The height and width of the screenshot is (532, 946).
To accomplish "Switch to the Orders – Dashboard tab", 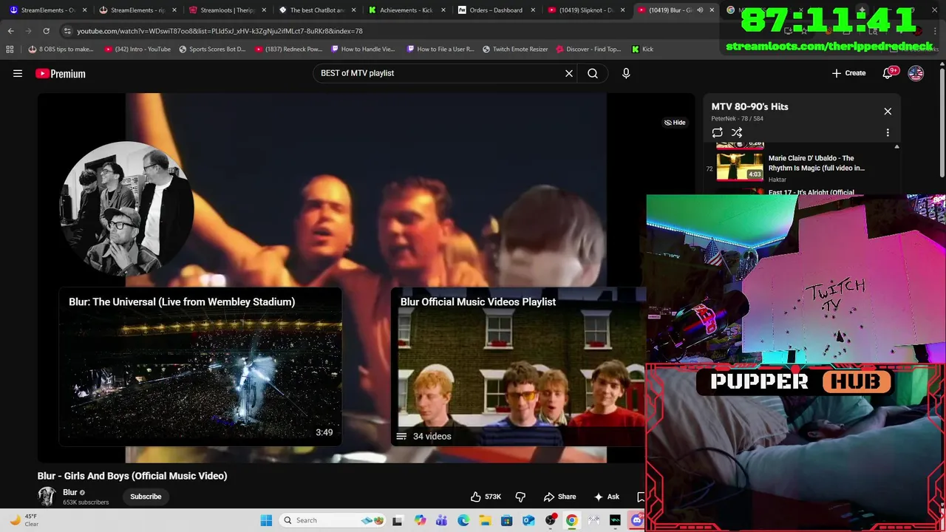I will tap(495, 10).
